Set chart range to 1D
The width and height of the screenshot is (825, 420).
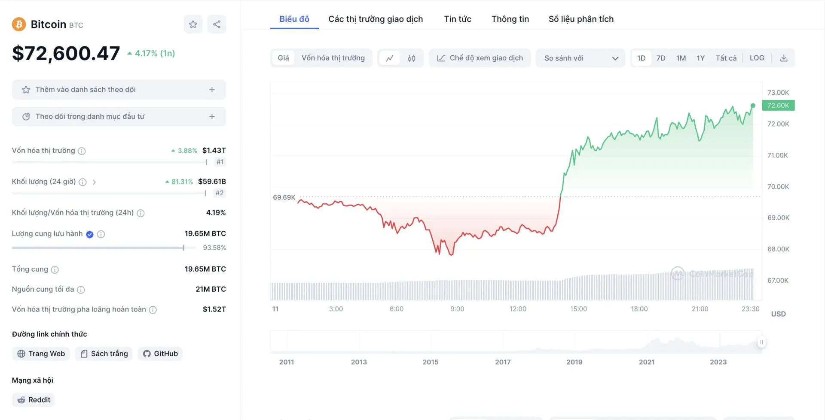point(641,58)
